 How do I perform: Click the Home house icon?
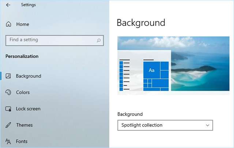(8, 24)
